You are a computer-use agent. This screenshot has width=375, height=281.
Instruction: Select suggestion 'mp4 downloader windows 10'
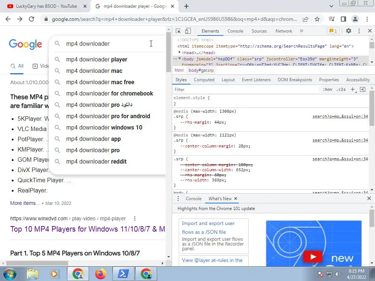click(104, 128)
